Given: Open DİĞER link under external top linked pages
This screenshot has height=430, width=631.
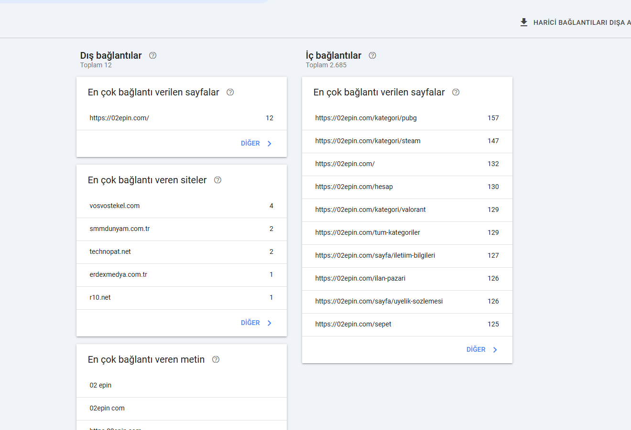Looking at the screenshot, I should [250, 143].
